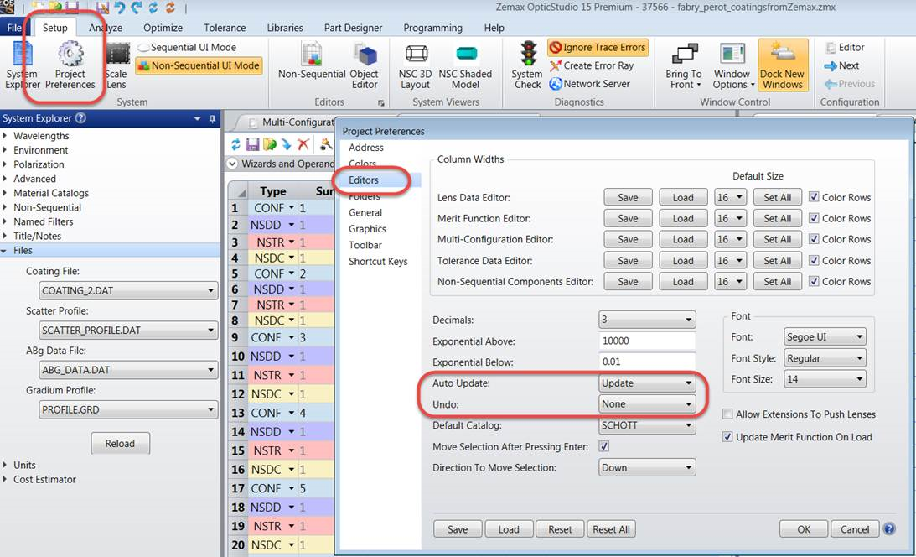Click the Dock New Windows icon
This screenshot has width=916, height=557.
[x=782, y=53]
